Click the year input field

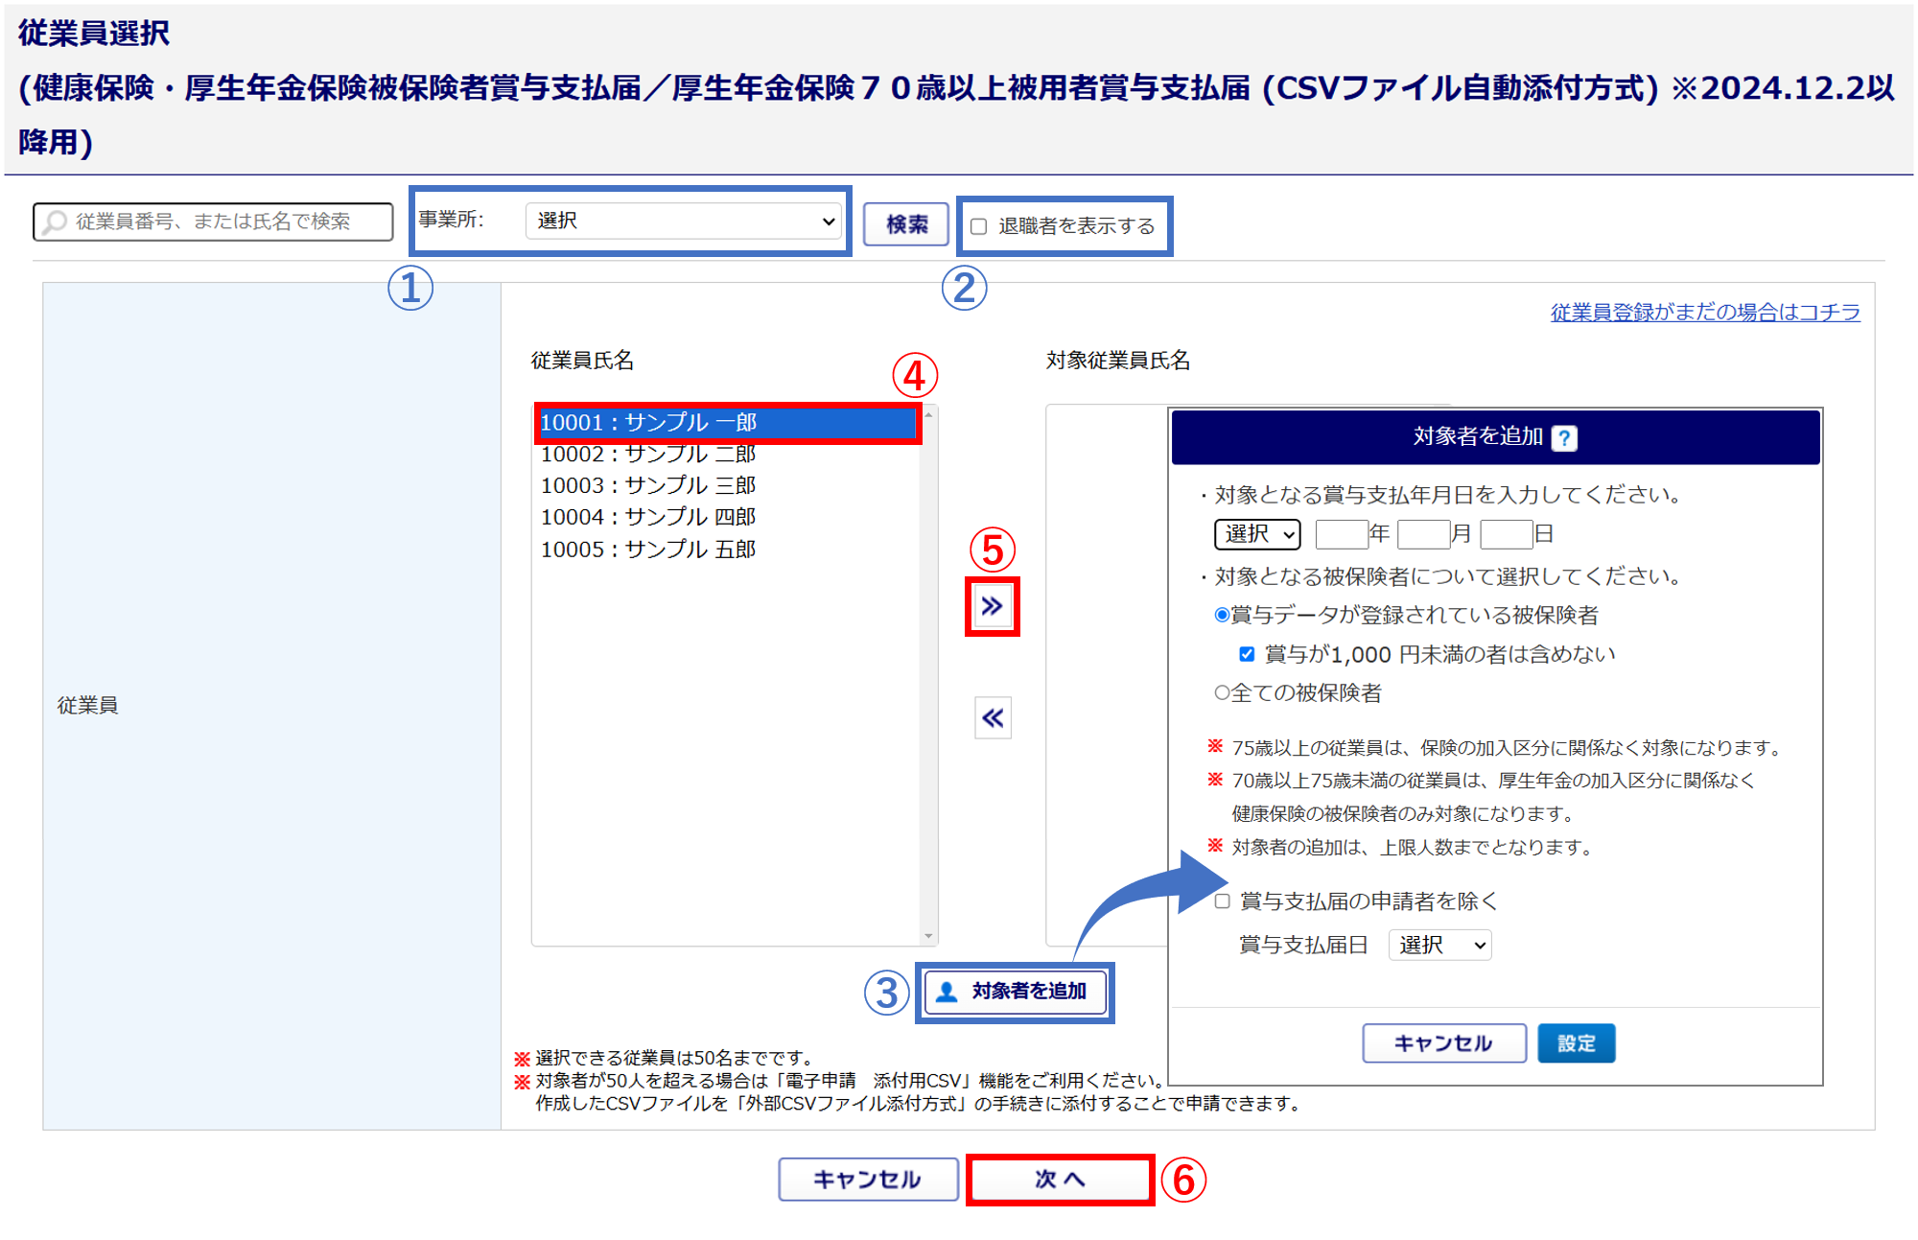click(1341, 534)
